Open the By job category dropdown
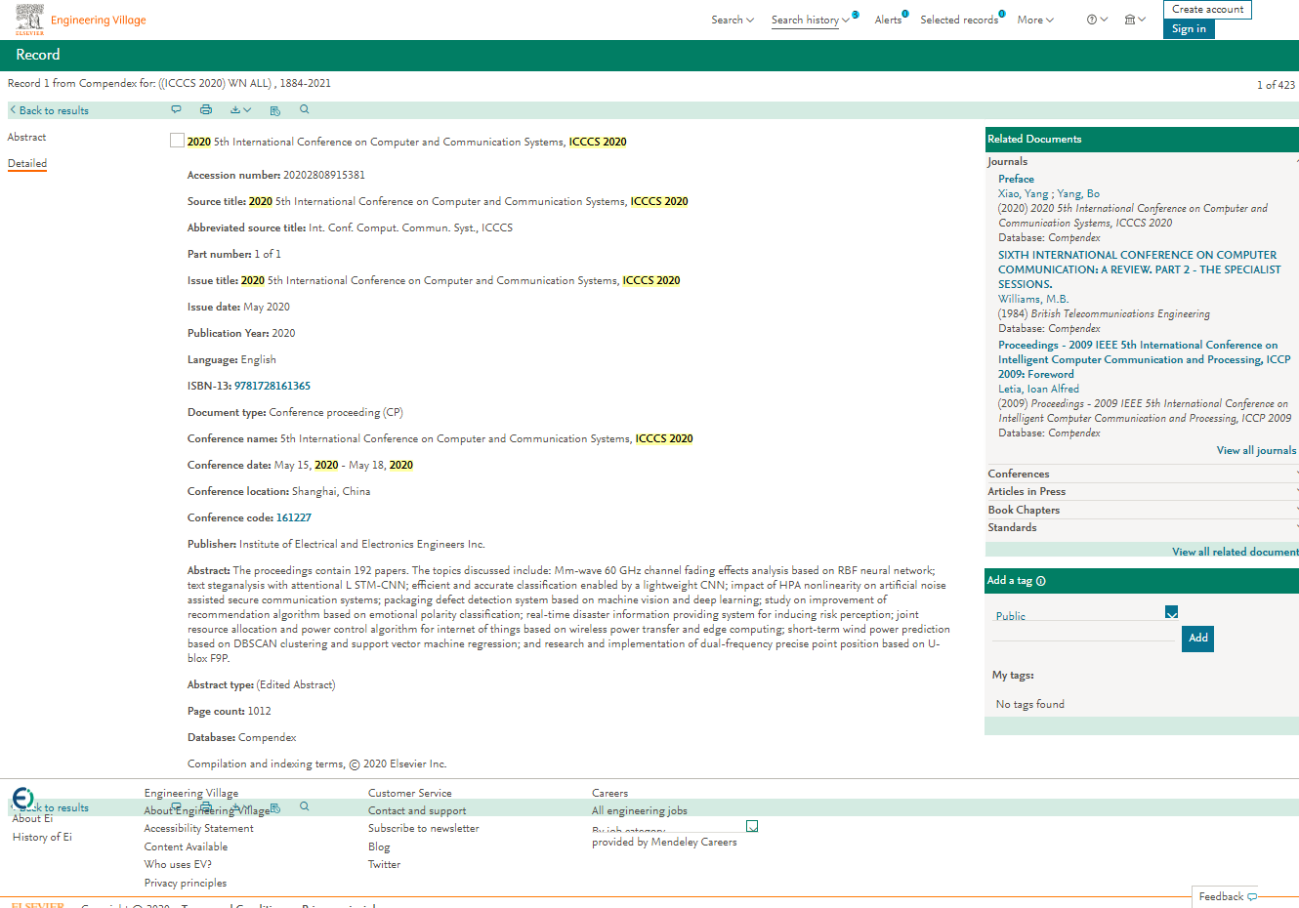 675,827
